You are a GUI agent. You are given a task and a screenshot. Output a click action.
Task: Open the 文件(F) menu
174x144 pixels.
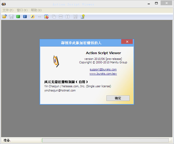pos(8,10)
